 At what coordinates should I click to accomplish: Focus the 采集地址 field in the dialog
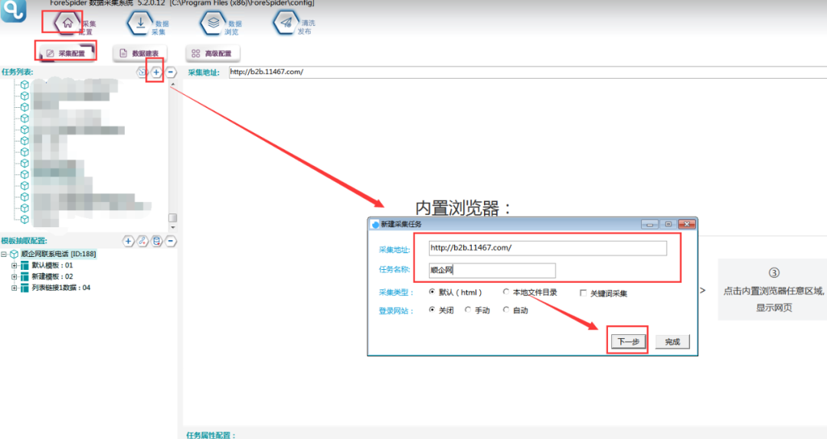click(548, 248)
